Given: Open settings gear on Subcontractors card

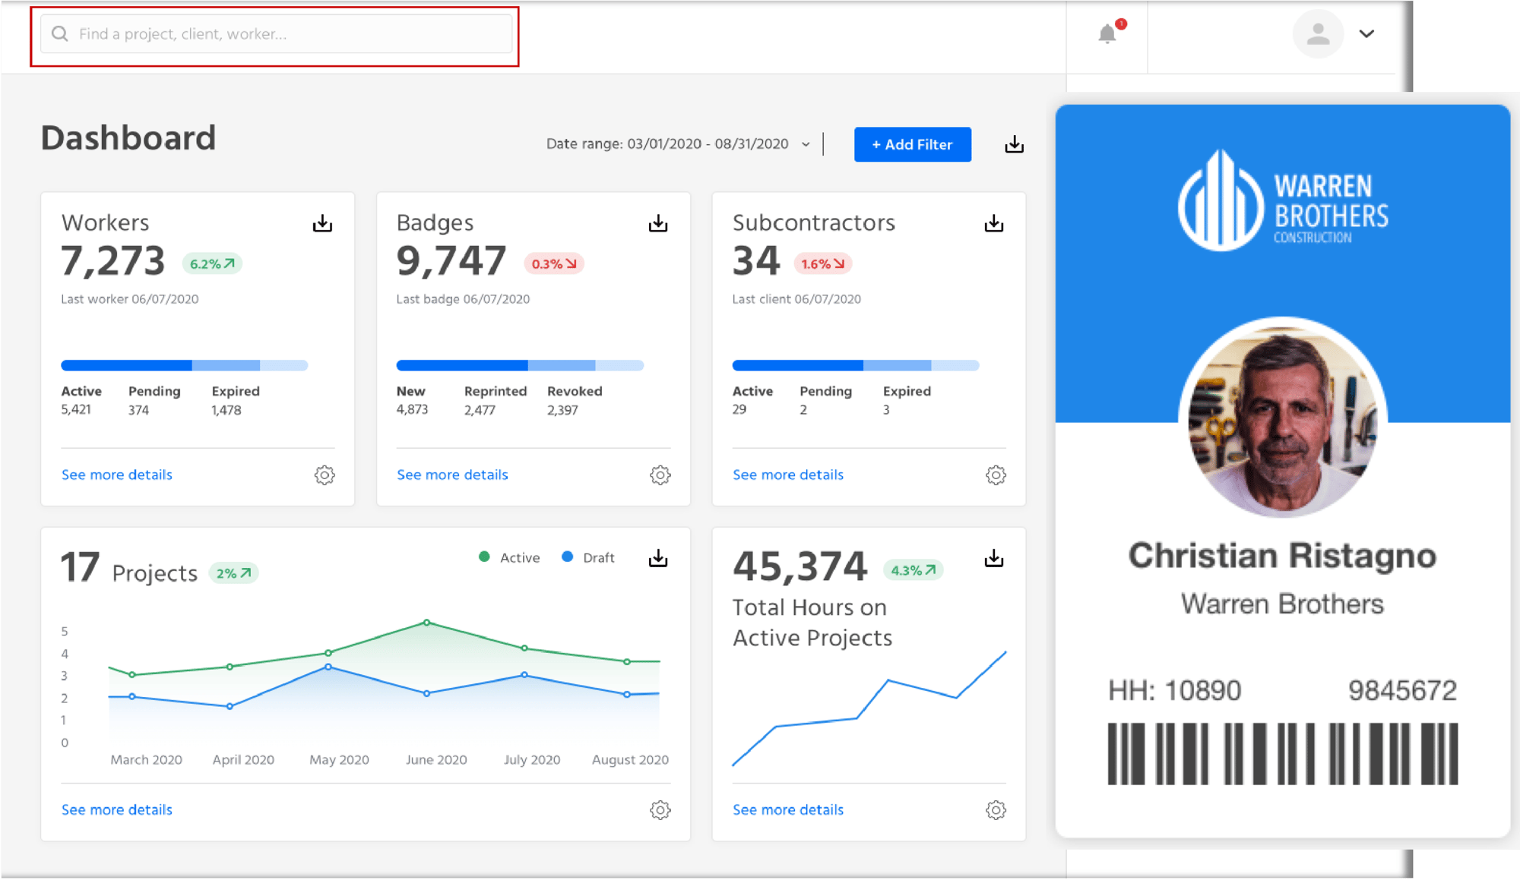Looking at the screenshot, I should tap(996, 475).
